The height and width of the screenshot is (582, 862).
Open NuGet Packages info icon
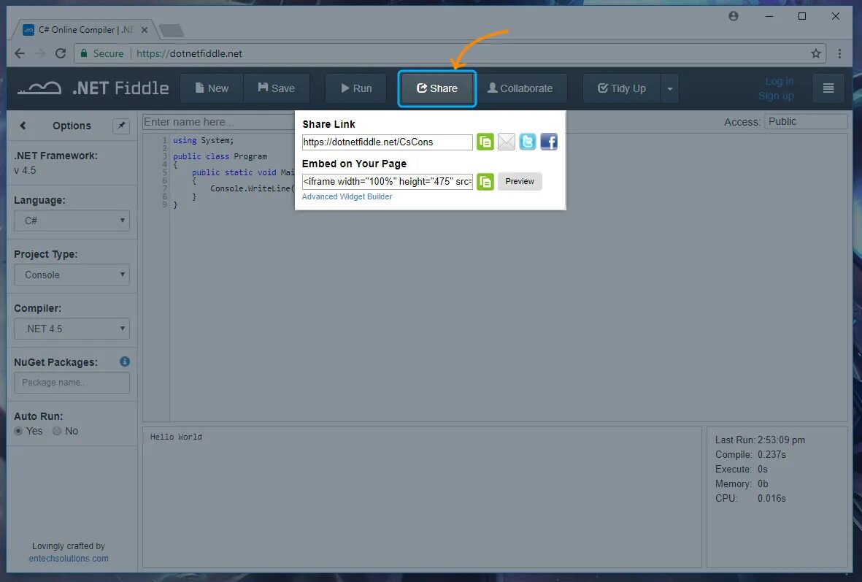125,361
